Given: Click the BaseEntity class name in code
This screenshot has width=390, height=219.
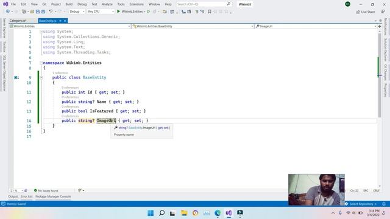Looking at the screenshot, I should [x=94, y=77].
